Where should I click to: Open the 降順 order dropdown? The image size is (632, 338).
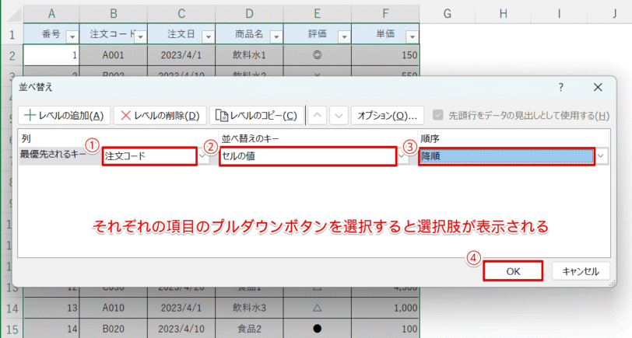pyautogui.click(x=601, y=156)
